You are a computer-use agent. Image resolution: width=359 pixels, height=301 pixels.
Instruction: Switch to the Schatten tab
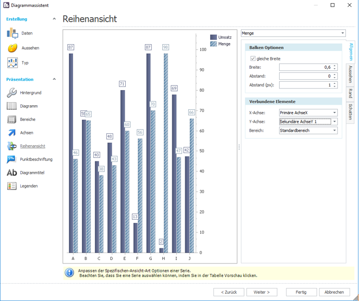coord(350,112)
